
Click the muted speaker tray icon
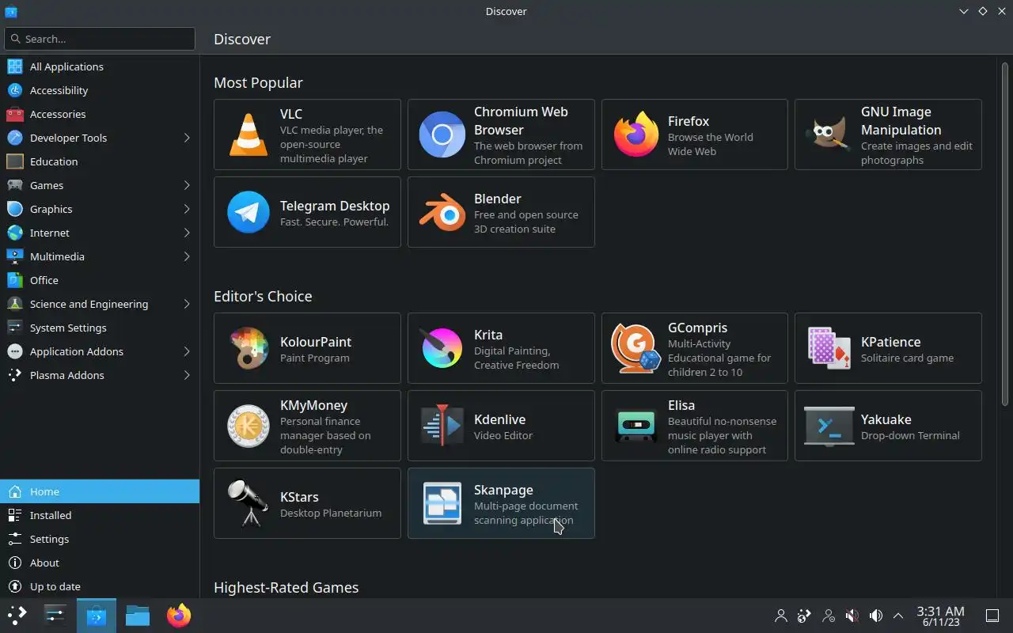[852, 616]
